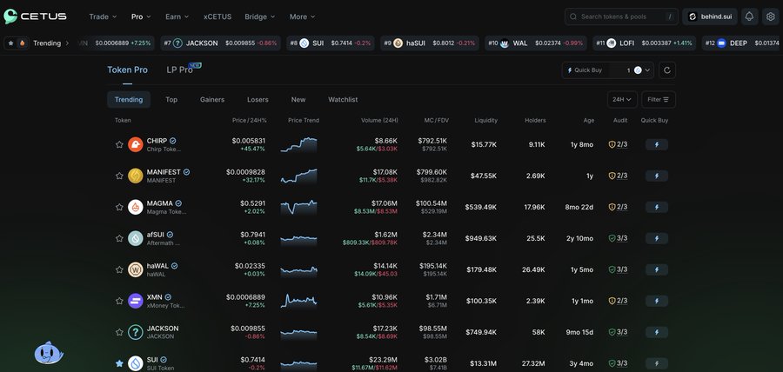Click haWAL token logo
Image resolution: width=783 pixels, height=372 pixels.
(x=136, y=269)
